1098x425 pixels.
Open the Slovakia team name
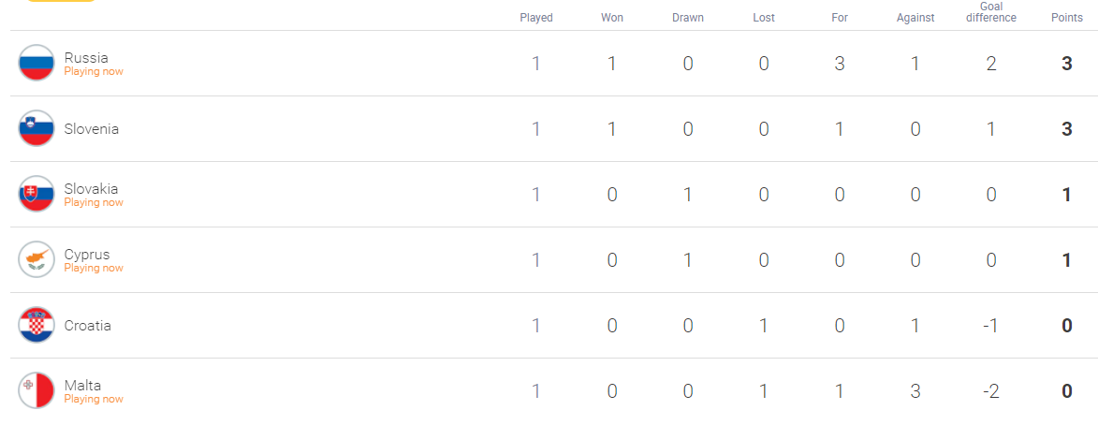(x=91, y=189)
